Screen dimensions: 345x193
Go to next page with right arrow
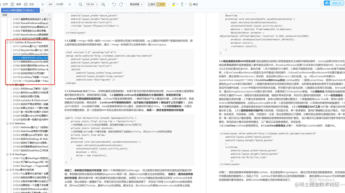(x=70, y=4)
